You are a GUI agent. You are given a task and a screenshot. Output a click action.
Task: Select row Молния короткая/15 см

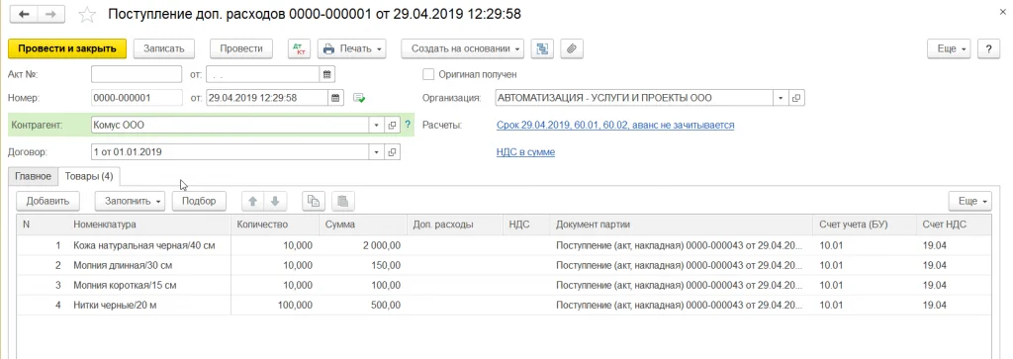pyautogui.click(x=504, y=285)
